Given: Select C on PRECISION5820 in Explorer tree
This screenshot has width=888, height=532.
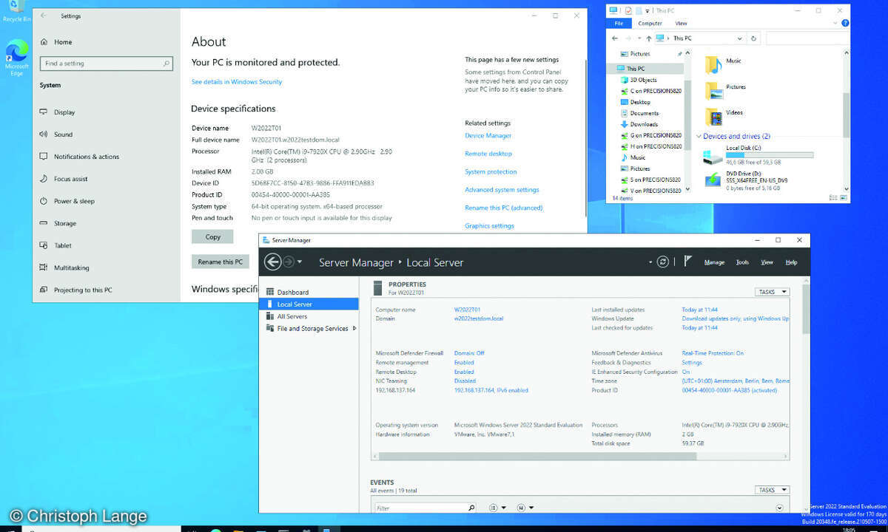Looking at the screenshot, I should 651,91.
